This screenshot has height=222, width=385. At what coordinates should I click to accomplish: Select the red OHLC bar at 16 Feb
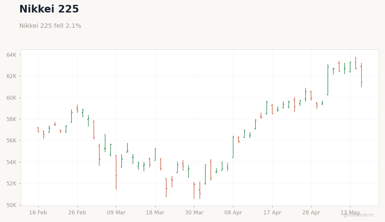pyautogui.click(x=38, y=130)
